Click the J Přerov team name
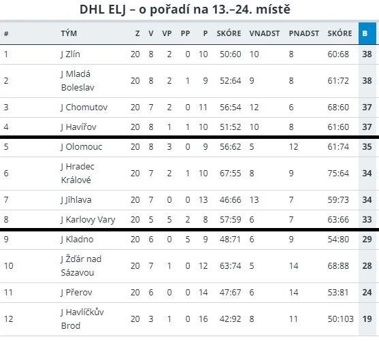Screen dimensions: 379x341 [76, 293]
